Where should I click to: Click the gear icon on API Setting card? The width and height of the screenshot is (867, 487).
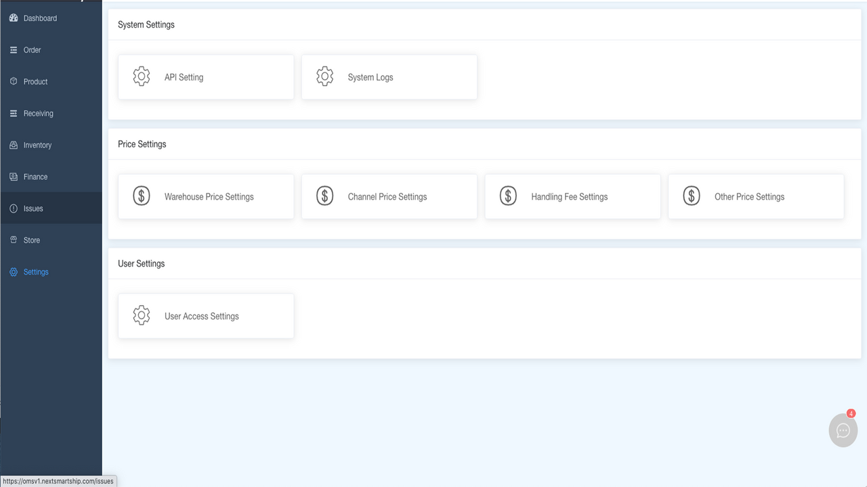141,76
